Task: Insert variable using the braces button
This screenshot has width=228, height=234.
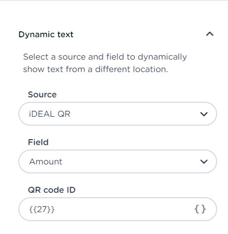Action: 200,209
